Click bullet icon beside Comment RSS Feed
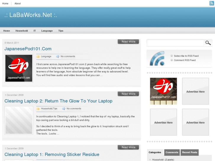The image size is (215, 161). click(172, 60)
